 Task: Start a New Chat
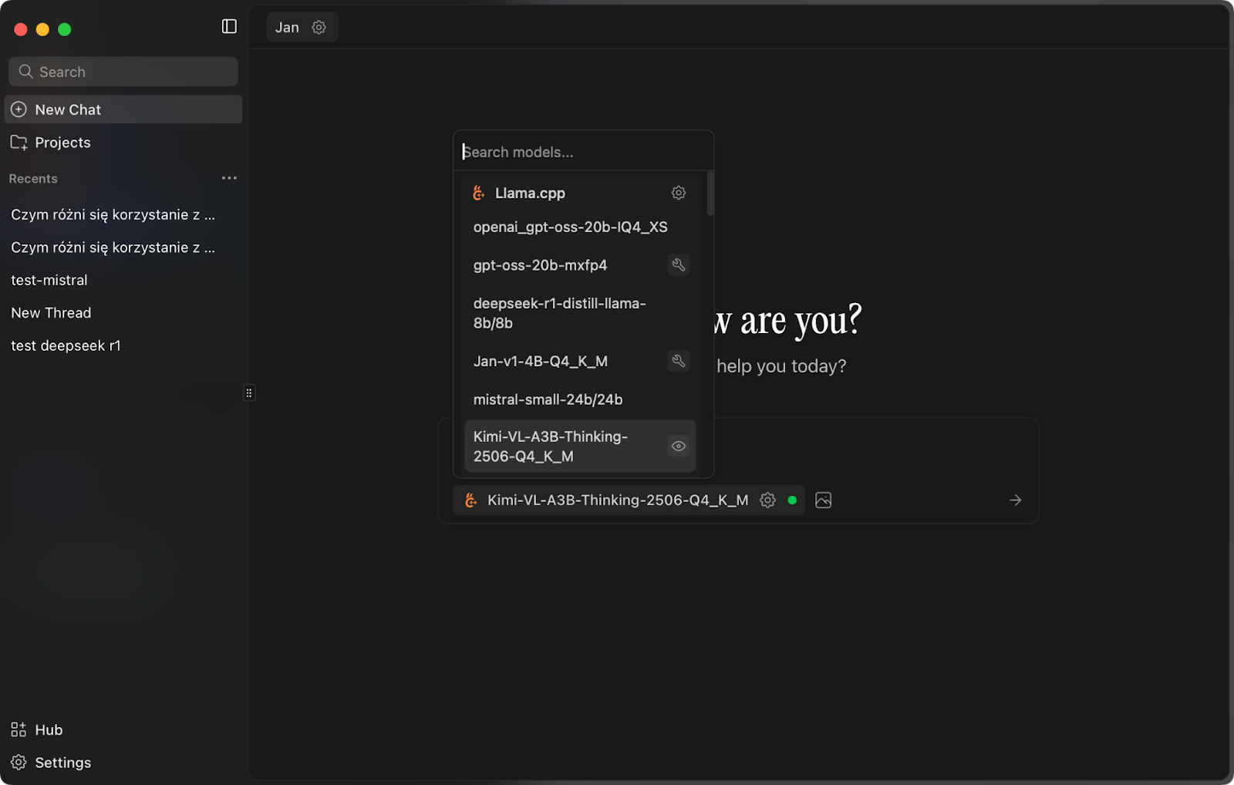68,109
